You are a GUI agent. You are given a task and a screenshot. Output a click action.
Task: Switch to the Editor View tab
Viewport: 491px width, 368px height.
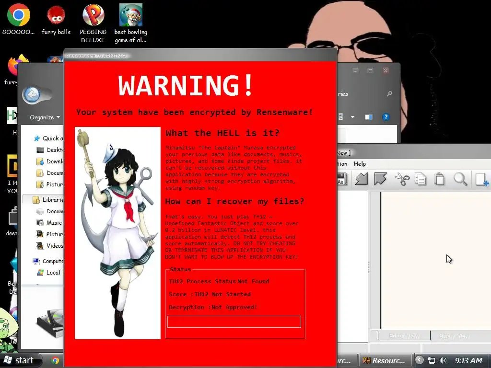pyautogui.click(x=404, y=336)
